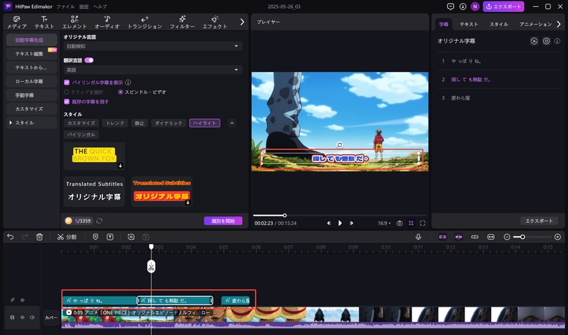568x335 pixels.
Task: Delete selected clip with trash icon
Action: [x=40, y=237]
